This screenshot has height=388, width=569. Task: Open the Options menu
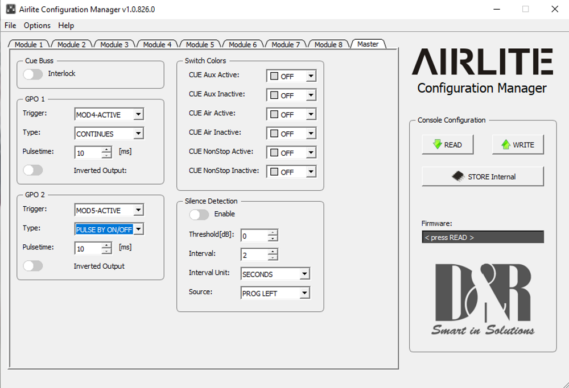click(37, 26)
